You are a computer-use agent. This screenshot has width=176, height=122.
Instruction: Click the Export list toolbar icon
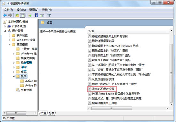29,15
